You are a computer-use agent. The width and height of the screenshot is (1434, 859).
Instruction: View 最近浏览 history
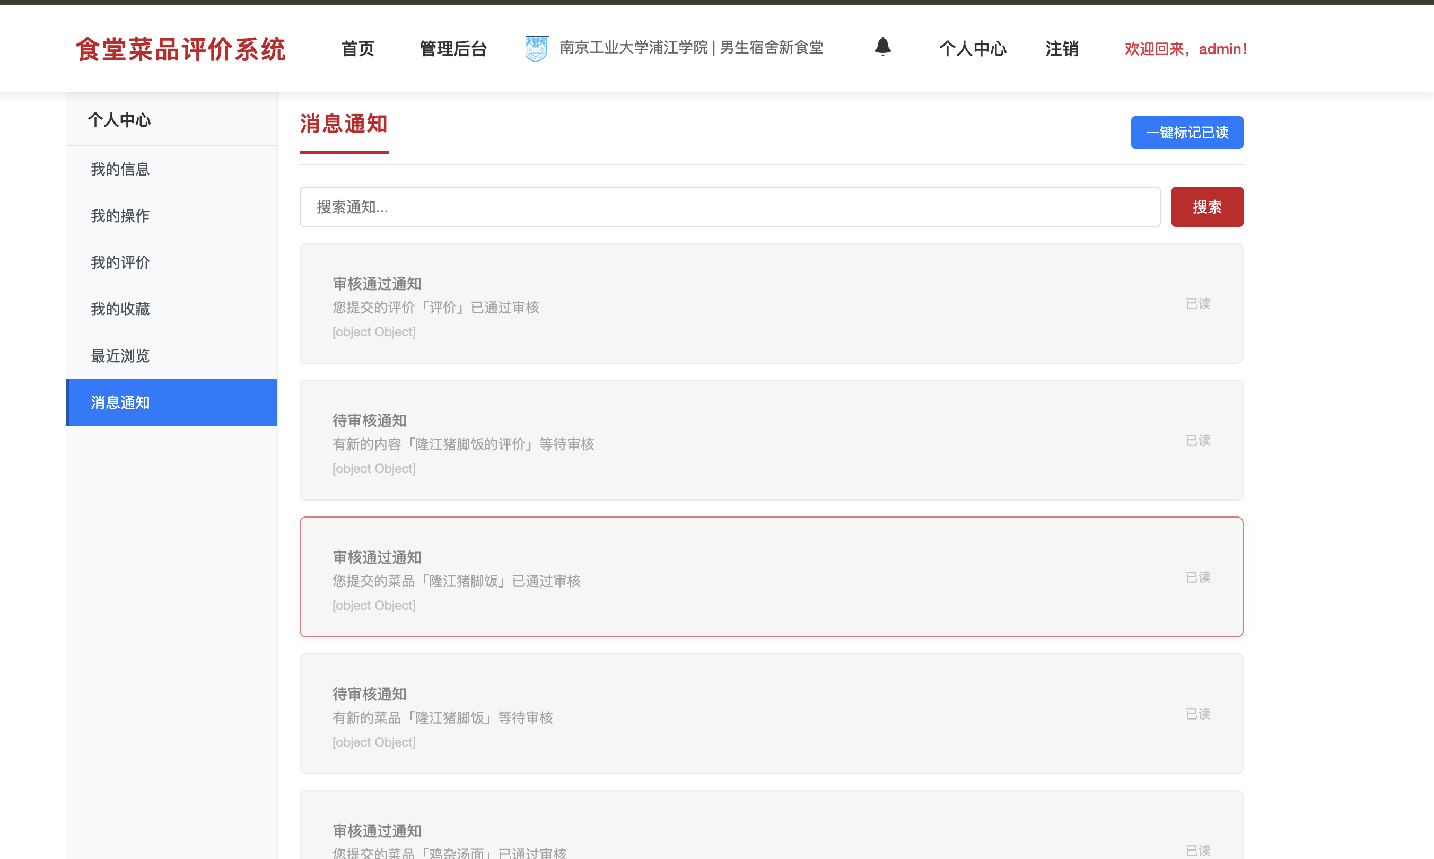120,355
